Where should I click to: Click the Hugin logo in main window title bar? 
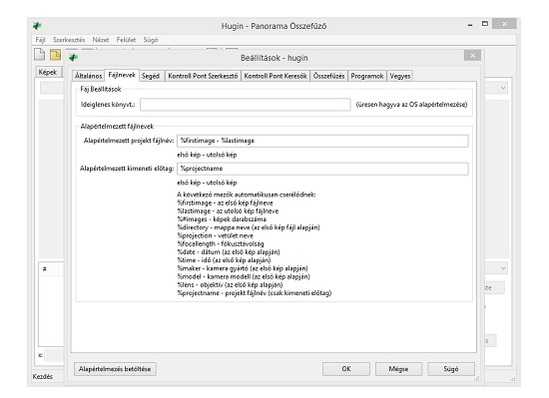click(x=37, y=26)
